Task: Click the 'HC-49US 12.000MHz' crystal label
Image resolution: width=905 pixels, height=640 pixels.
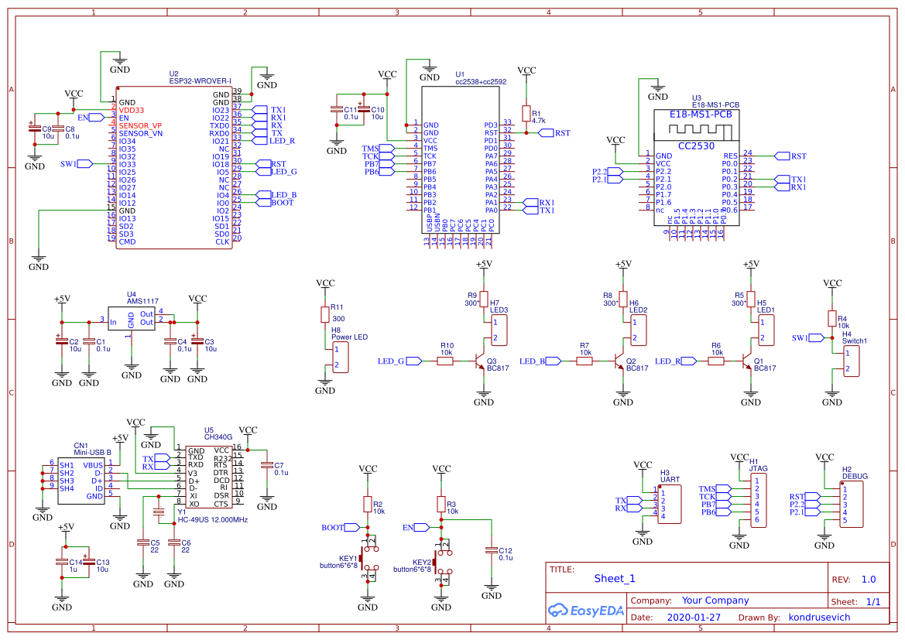Action: click(212, 520)
